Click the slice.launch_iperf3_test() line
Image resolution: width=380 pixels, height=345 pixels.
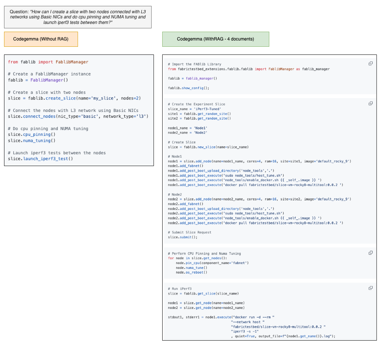tap(40, 159)
